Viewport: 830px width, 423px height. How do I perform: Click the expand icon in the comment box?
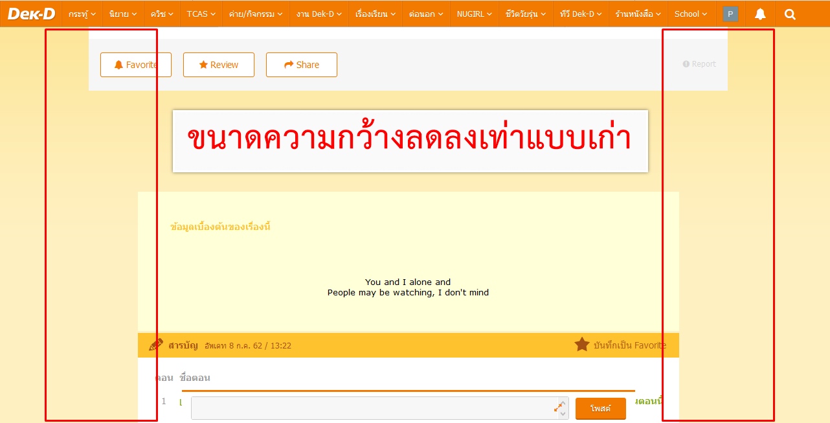click(x=559, y=406)
